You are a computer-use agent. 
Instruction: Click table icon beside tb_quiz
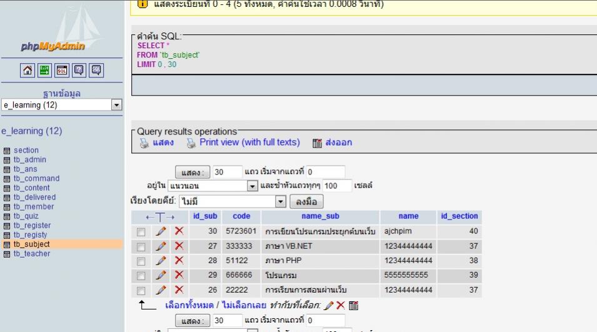point(6,216)
